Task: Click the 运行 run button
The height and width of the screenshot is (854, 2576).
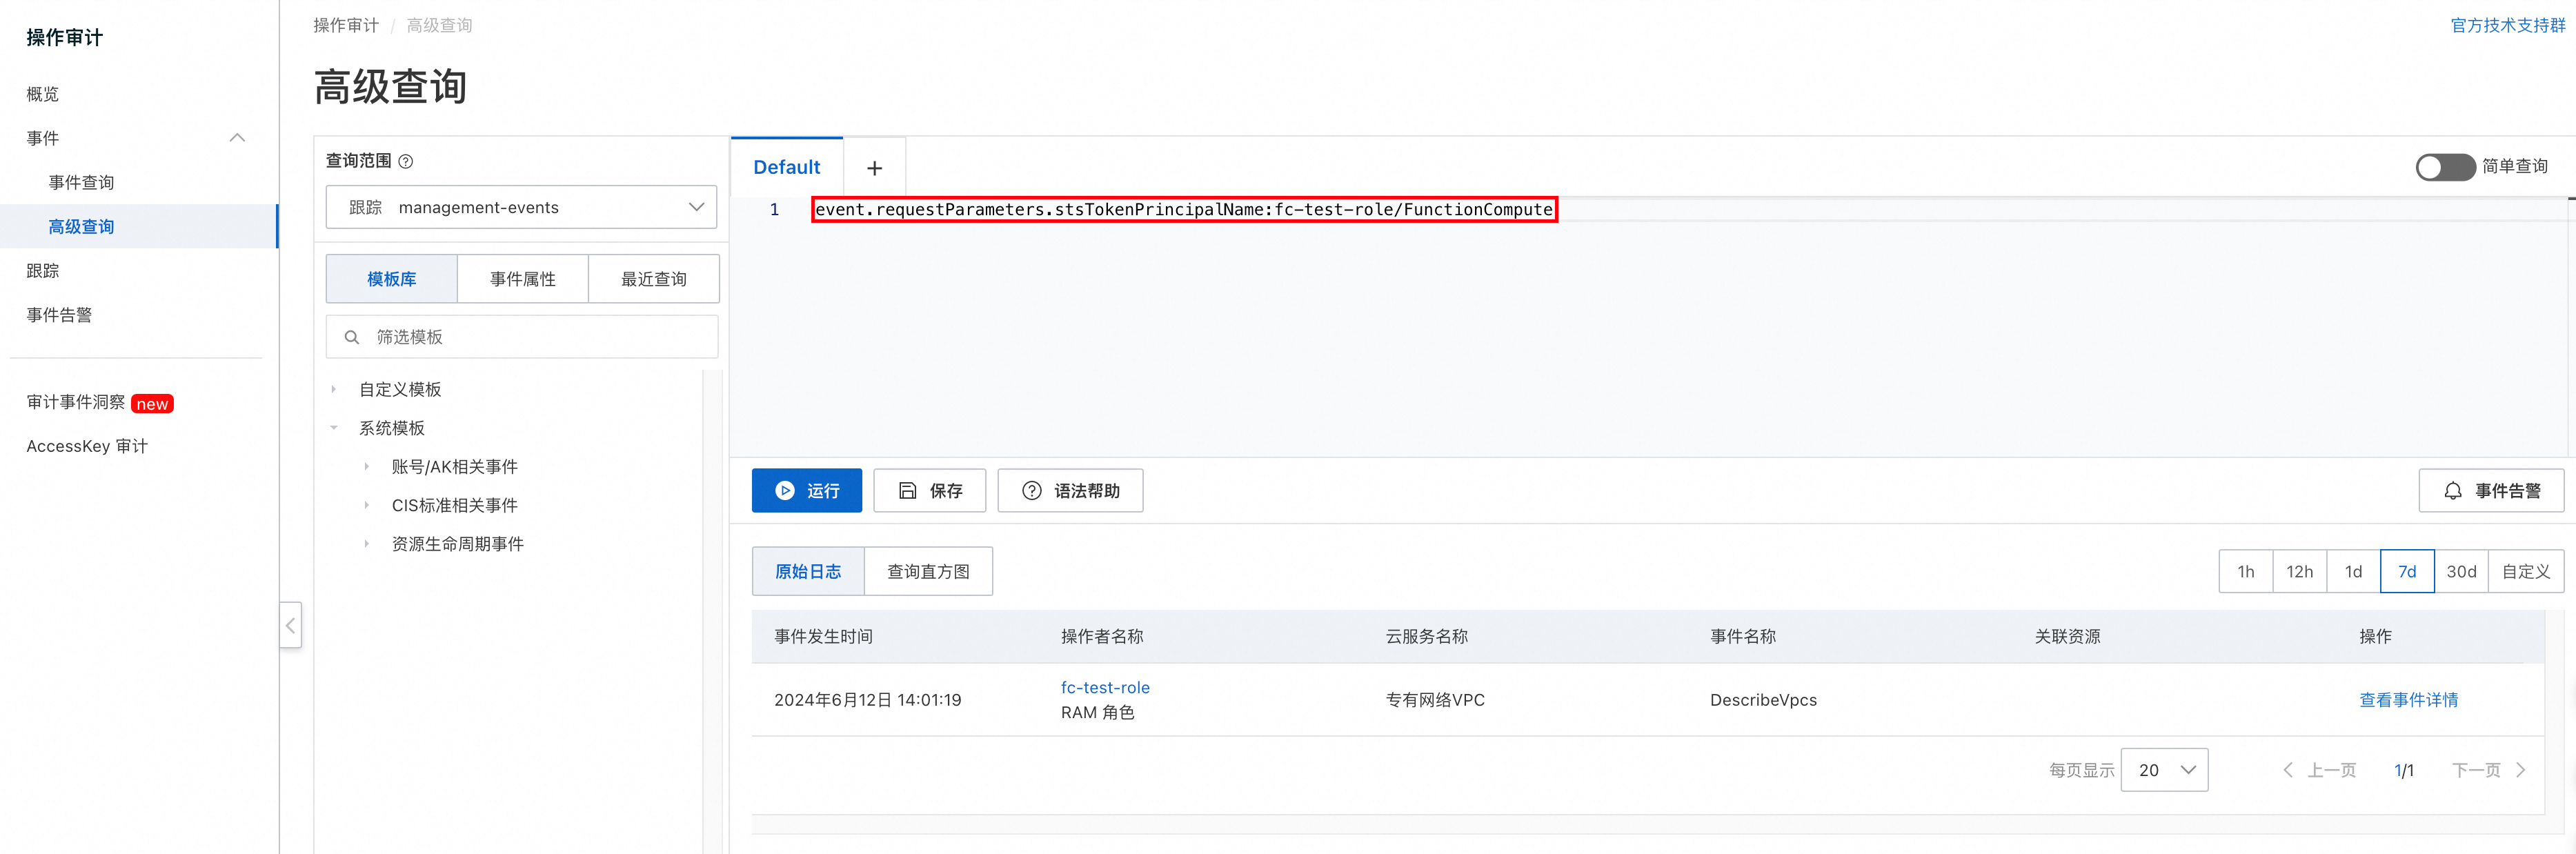Action: click(807, 490)
